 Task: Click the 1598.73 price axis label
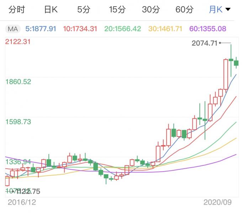tap(18, 122)
